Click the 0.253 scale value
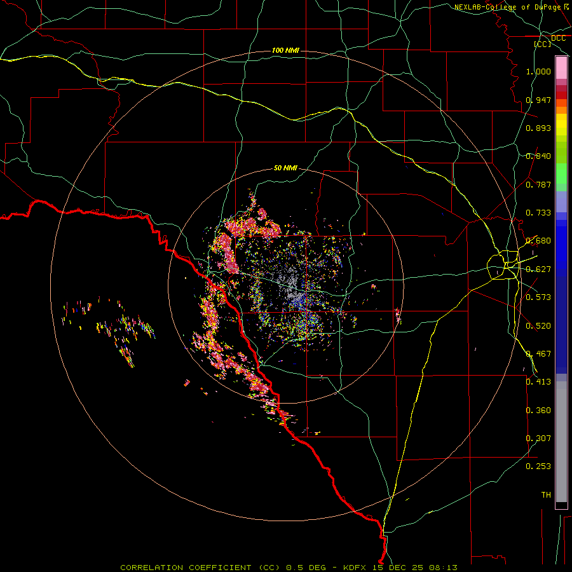This screenshot has height=572, width=572. coord(538,466)
